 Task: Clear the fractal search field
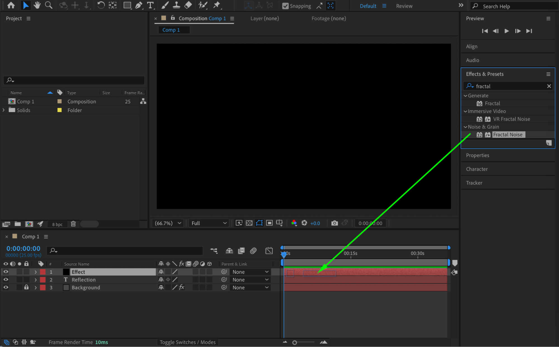click(549, 86)
